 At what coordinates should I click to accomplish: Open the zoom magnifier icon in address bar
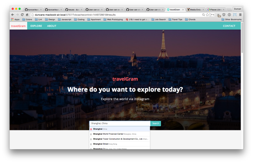[204, 15]
